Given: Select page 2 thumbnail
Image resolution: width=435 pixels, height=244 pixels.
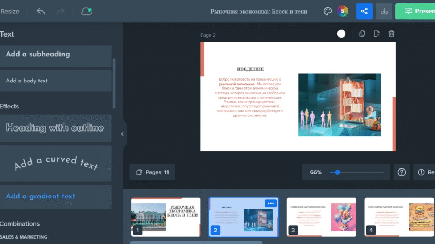Looking at the screenshot, I should 244,217.
